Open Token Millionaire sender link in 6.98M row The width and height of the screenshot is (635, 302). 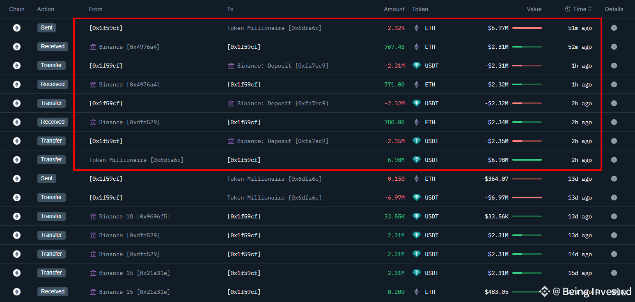point(136,160)
